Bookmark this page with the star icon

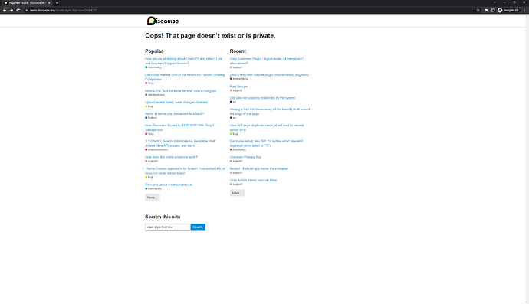[478, 10]
